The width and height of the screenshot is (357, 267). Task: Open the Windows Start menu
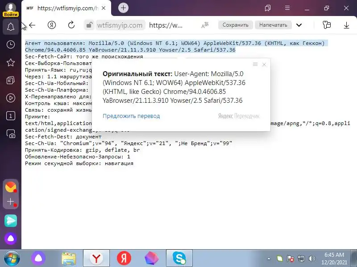click(x=12, y=259)
